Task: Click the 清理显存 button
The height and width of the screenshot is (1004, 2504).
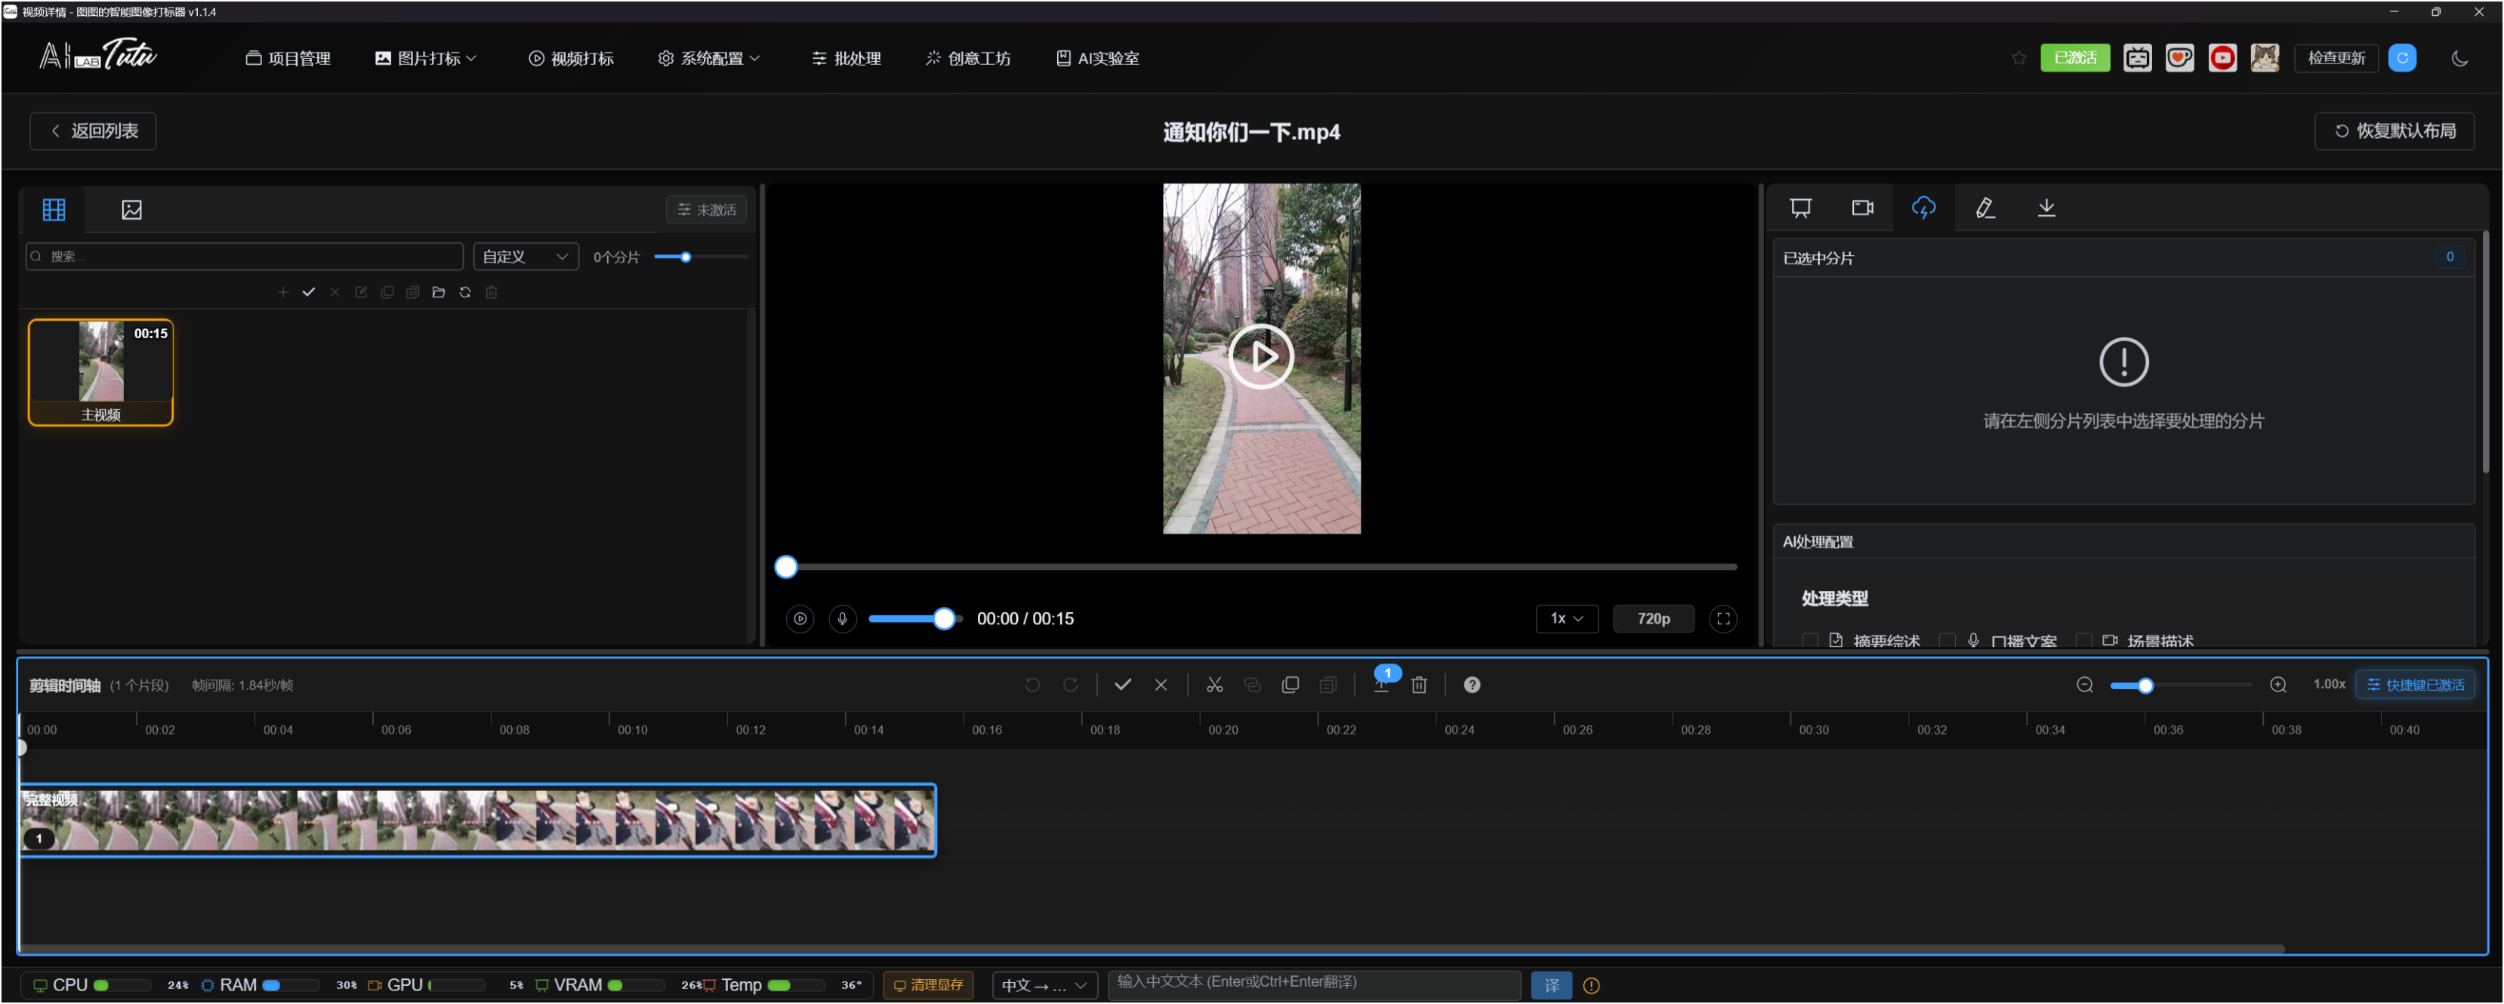Action: (x=927, y=986)
